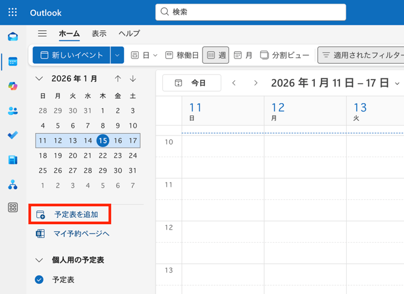Toggle the hamburger navigation pane icon
The image size is (404, 294).
click(x=42, y=34)
